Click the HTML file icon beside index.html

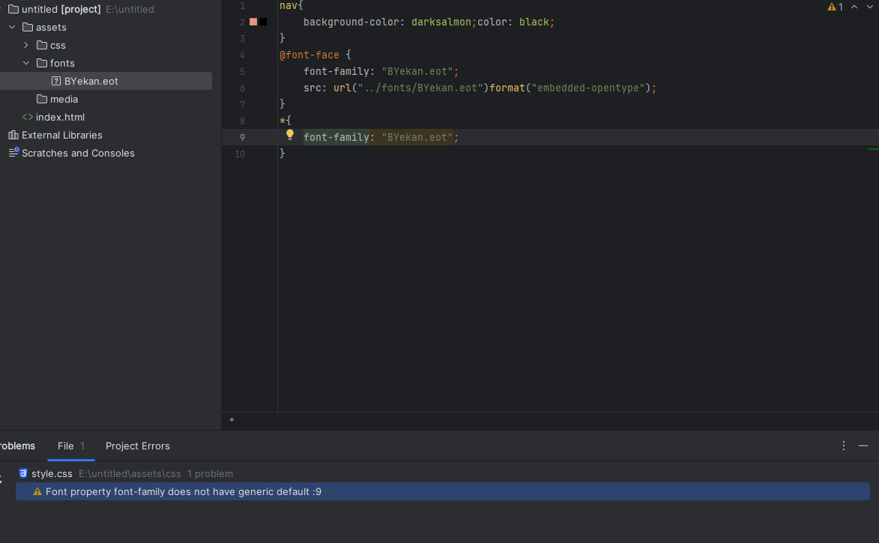[x=28, y=117]
